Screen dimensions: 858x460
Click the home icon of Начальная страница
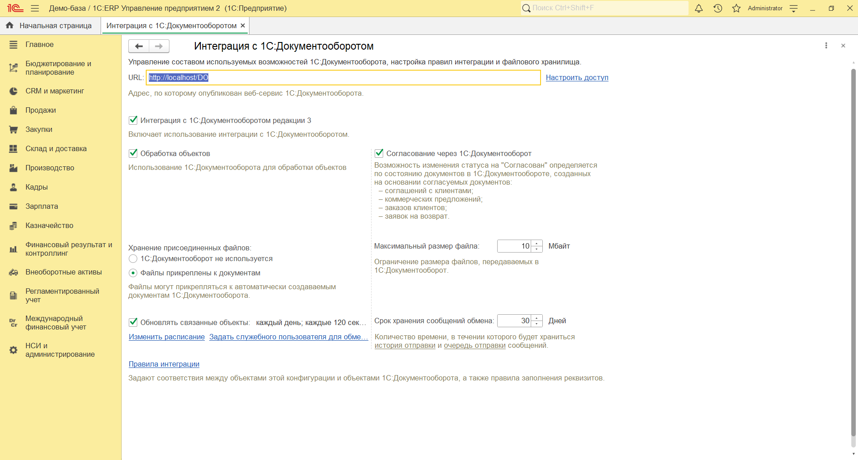(x=9, y=25)
